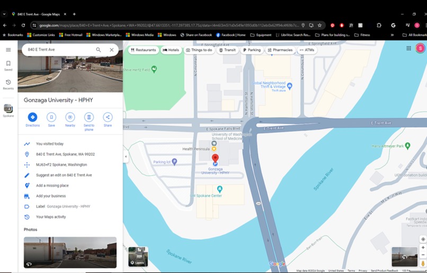Screen dimensions: 427x273
Task: Open Recents in the sidebar
Action: tap(8, 84)
